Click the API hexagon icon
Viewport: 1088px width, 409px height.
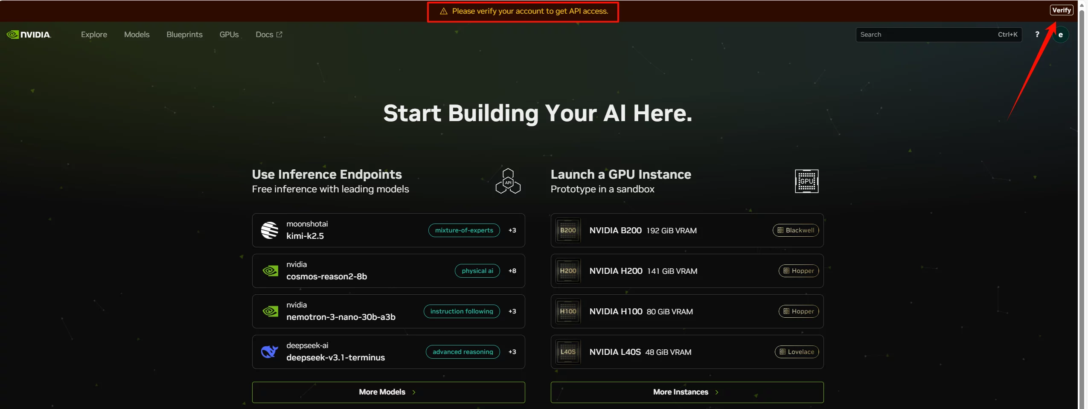click(508, 181)
